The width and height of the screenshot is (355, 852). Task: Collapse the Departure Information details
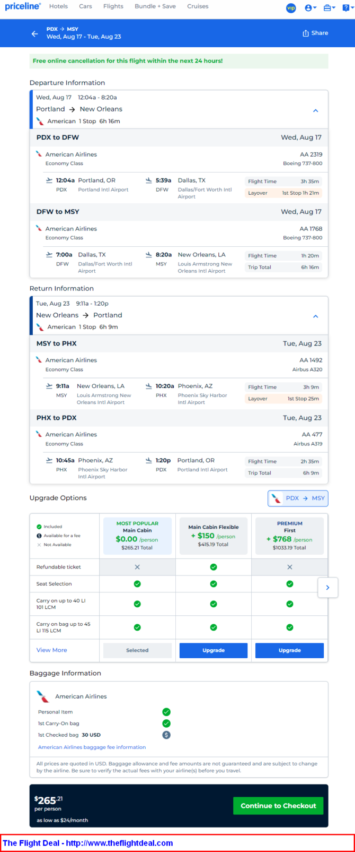(x=315, y=111)
